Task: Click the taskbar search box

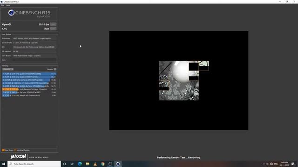Action: pyautogui.click(x=34, y=164)
